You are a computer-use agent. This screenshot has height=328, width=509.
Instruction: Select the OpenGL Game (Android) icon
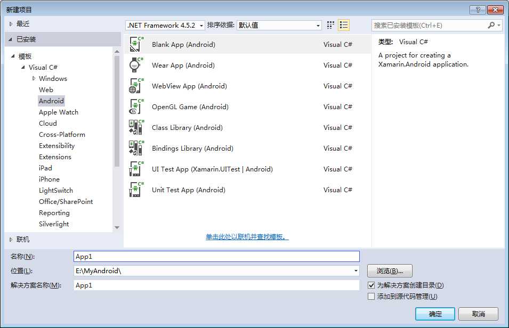[136, 106]
